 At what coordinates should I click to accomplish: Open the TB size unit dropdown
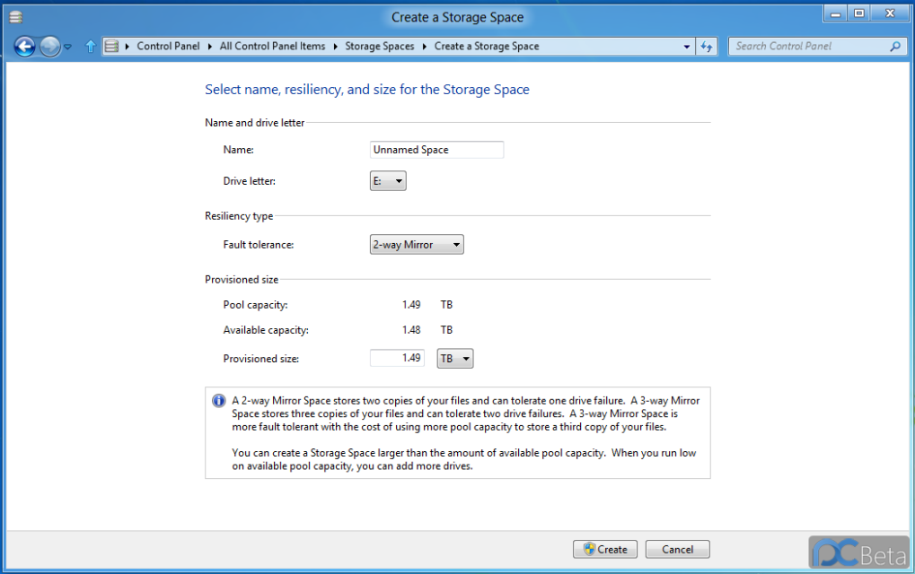tap(455, 359)
